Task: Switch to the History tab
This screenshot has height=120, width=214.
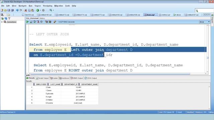Action: click(42, 18)
